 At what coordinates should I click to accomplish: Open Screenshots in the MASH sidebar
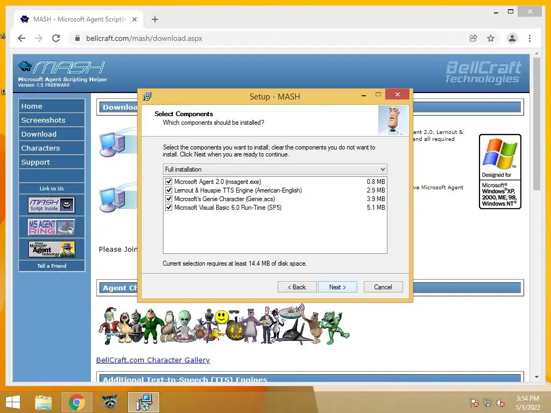[52, 120]
